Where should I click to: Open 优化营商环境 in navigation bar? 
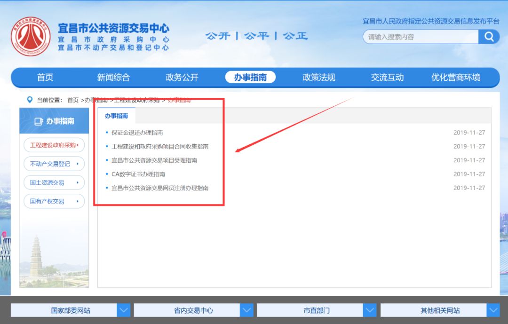click(x=456, y=78)
